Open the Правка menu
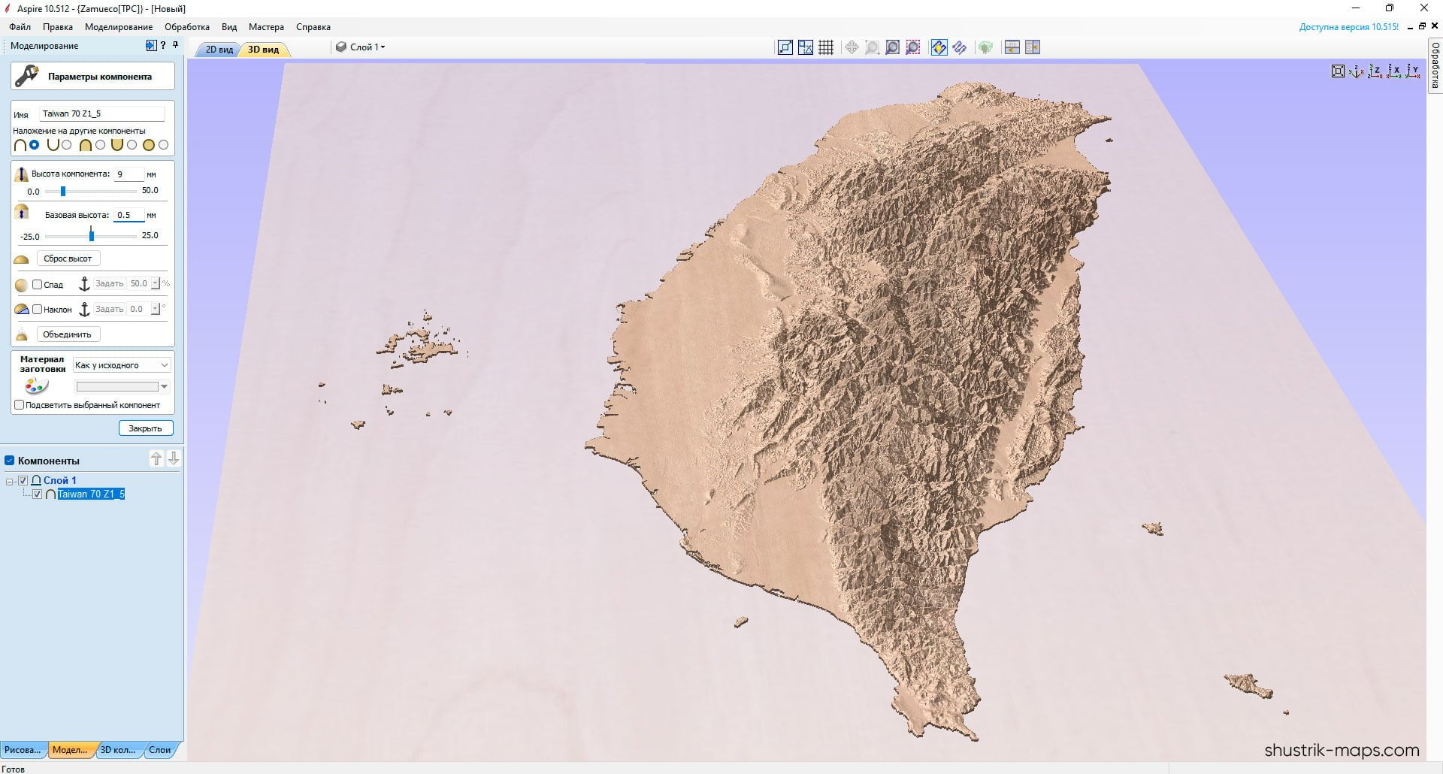 click(58, 27)
